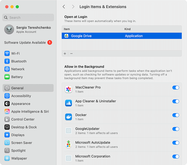Image resolution: width=187 pixels, height=165 pixels.
Task: Open Control Center settings
Action: point(23,119)
